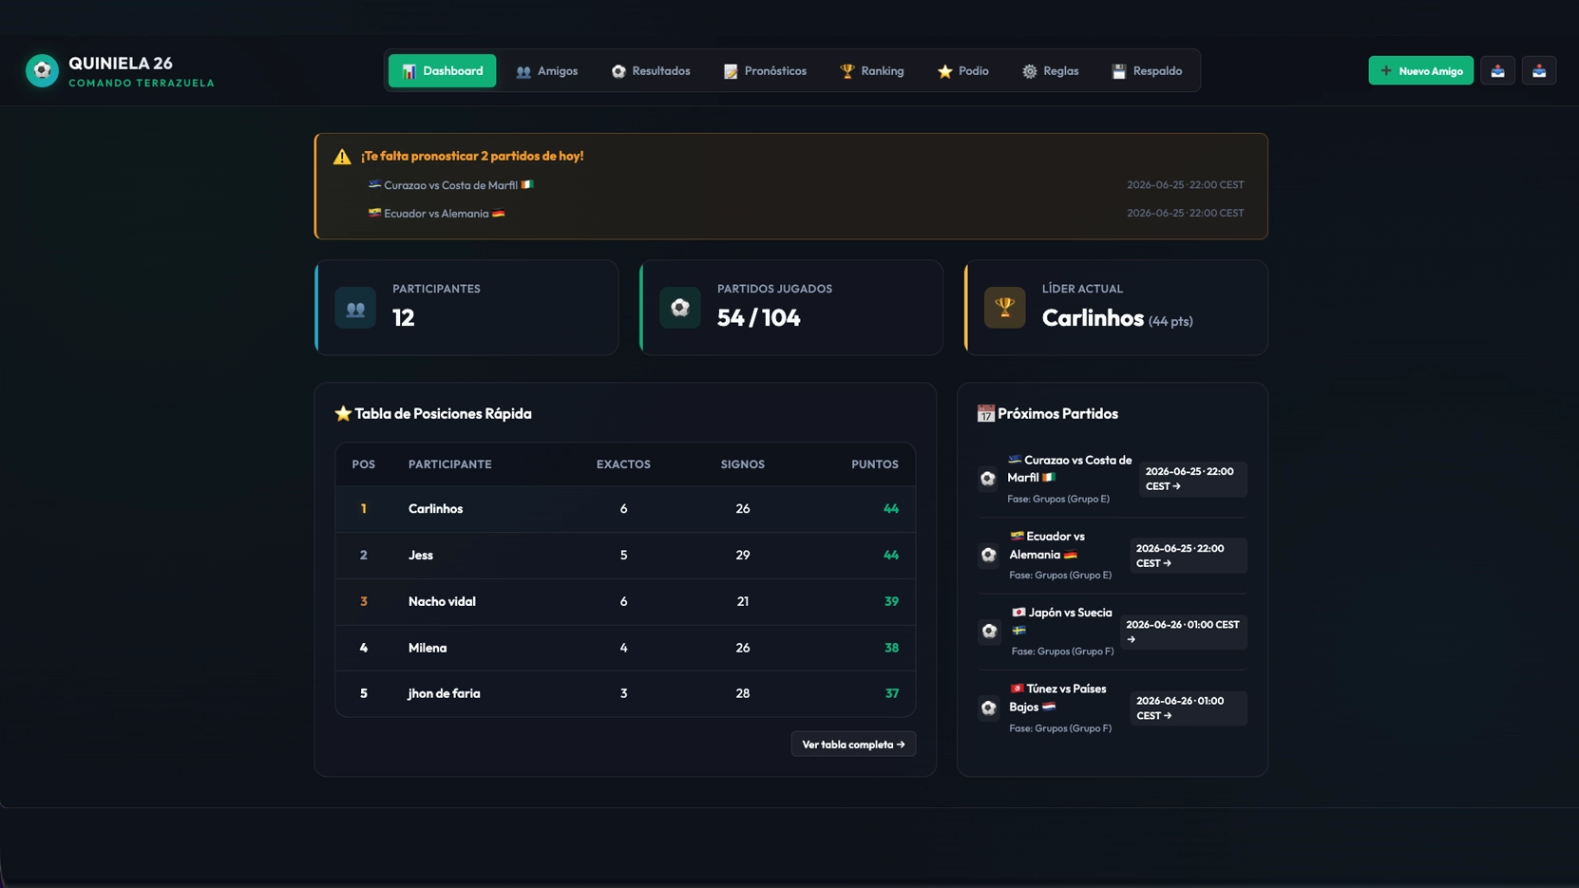Click the Partidos Jugados soccer ball icon

(680, 308)
